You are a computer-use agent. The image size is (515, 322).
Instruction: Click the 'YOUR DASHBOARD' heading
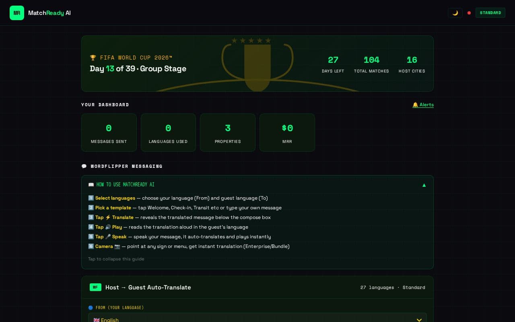105,105
